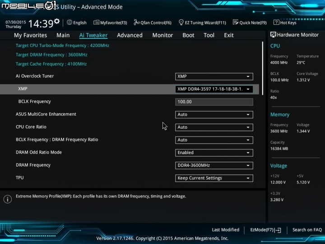Click the CPU Ratio 40x value
Screen dimensions: 325x244
point(274,98)
